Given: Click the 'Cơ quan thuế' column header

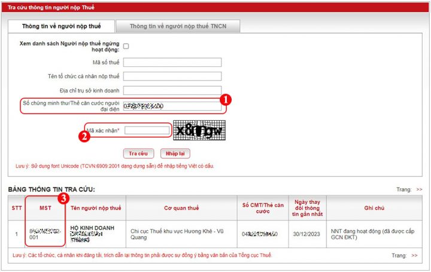Looking at the screenshot, I should (x=181, y=208).
